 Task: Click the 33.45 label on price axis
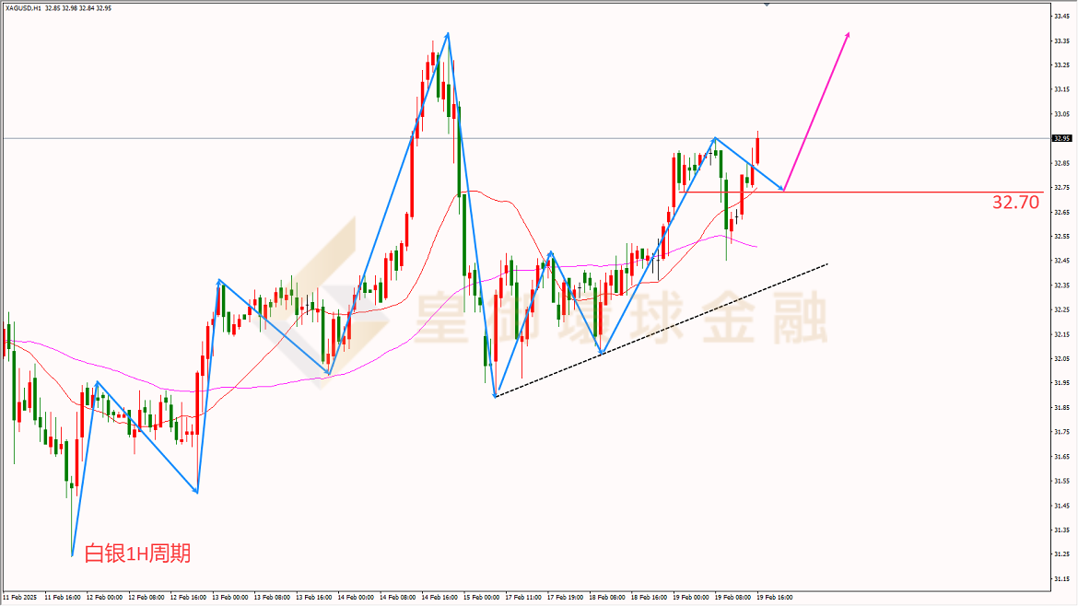click(x=1061, y=16)
